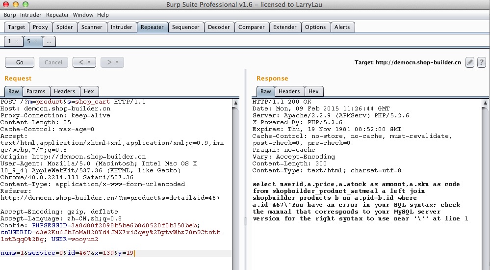
Task: Click the 'Host: democn.shop-builder.cn' header line
Action: click(55, 108)
